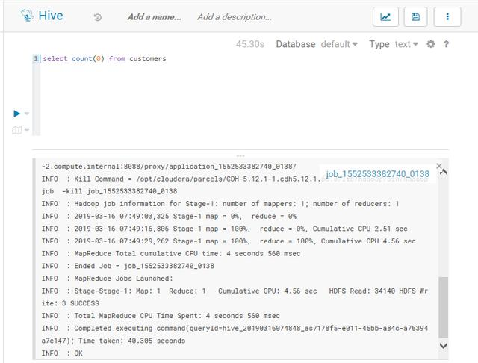Save the query with the floppy disk icon
Screen dimensions: 478x363
(x=416, y=16)
